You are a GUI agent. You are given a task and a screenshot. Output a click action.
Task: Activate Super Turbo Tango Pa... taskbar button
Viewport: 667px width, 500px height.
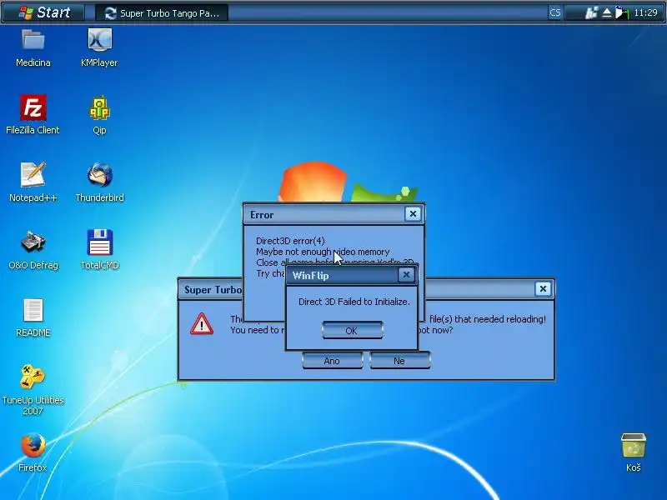pyautogui.click(x=162, y=13)
